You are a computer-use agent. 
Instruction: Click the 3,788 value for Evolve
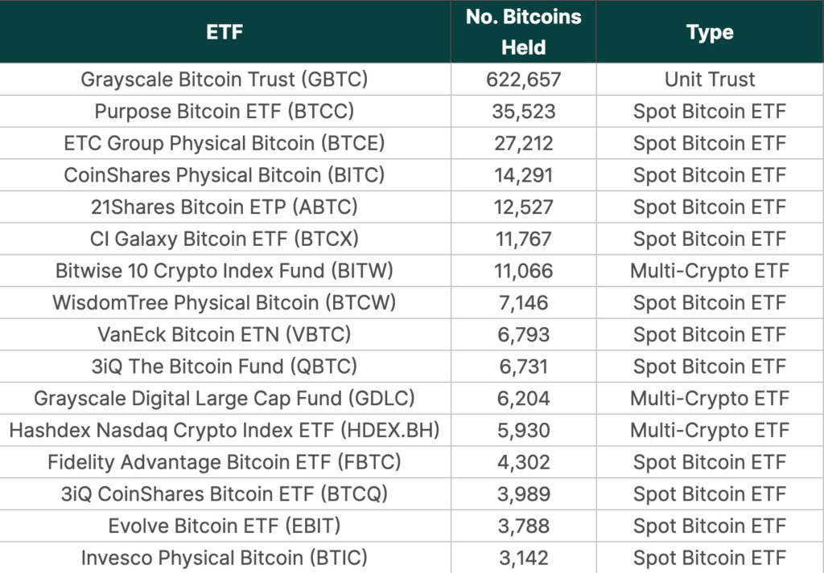pyautogui.click(x=523, y=526)
